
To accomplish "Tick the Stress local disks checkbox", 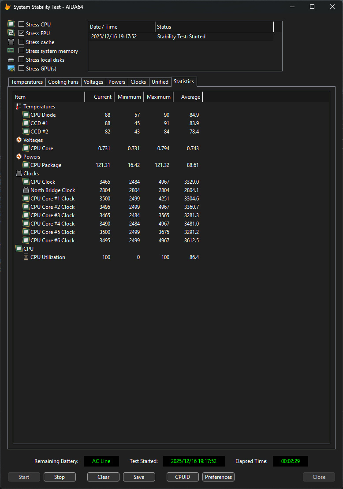I will tap(22, 60).
